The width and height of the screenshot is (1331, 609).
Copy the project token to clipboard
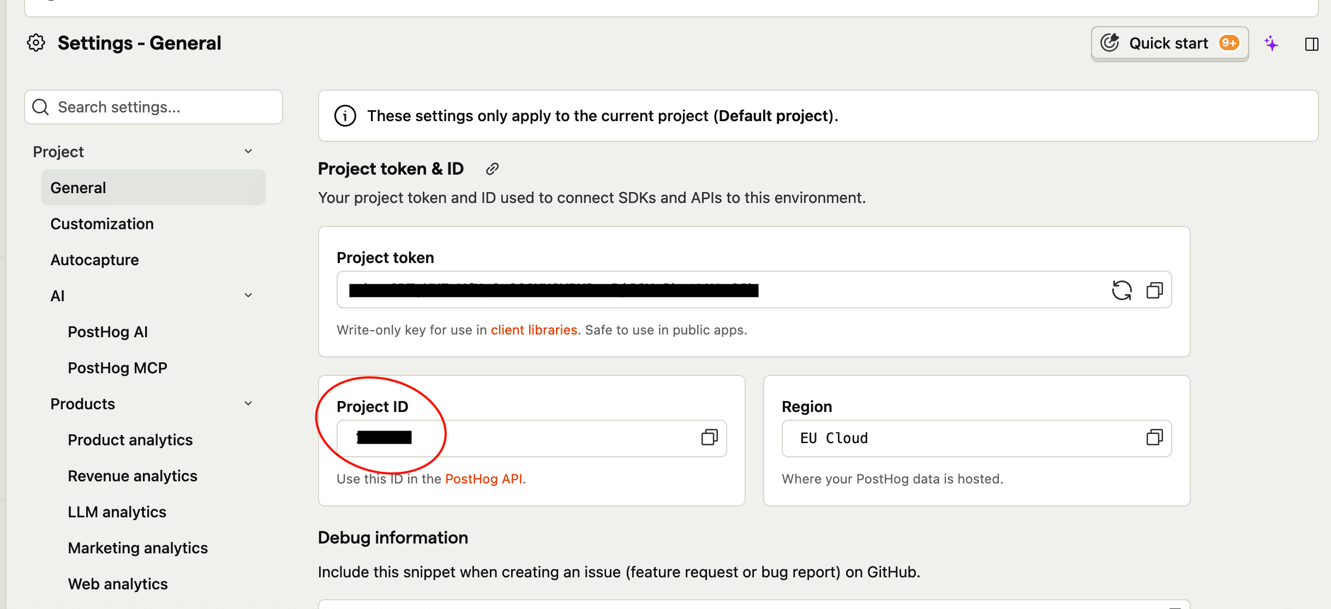coord(1154,290)
